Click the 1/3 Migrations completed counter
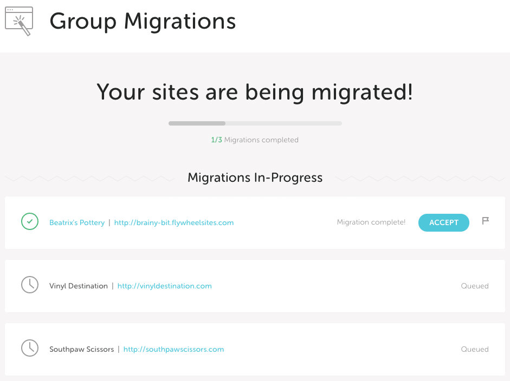This screenshot has width=510, height=381. click(255, 140)
